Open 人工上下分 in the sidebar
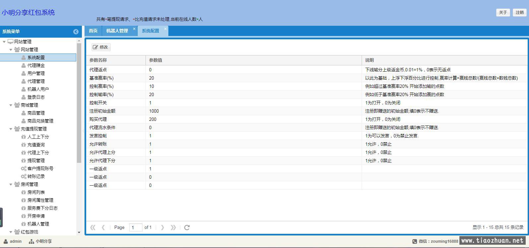The image size is (529, 248). (x=38, y=137)
